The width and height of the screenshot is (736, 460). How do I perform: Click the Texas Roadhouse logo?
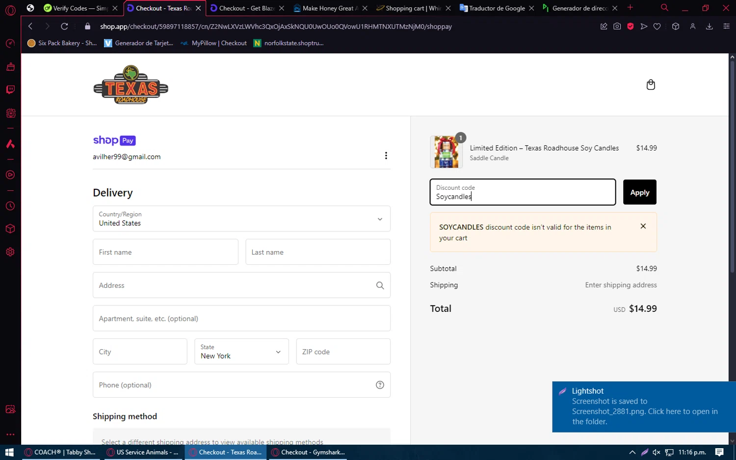(x=131, y=84)
